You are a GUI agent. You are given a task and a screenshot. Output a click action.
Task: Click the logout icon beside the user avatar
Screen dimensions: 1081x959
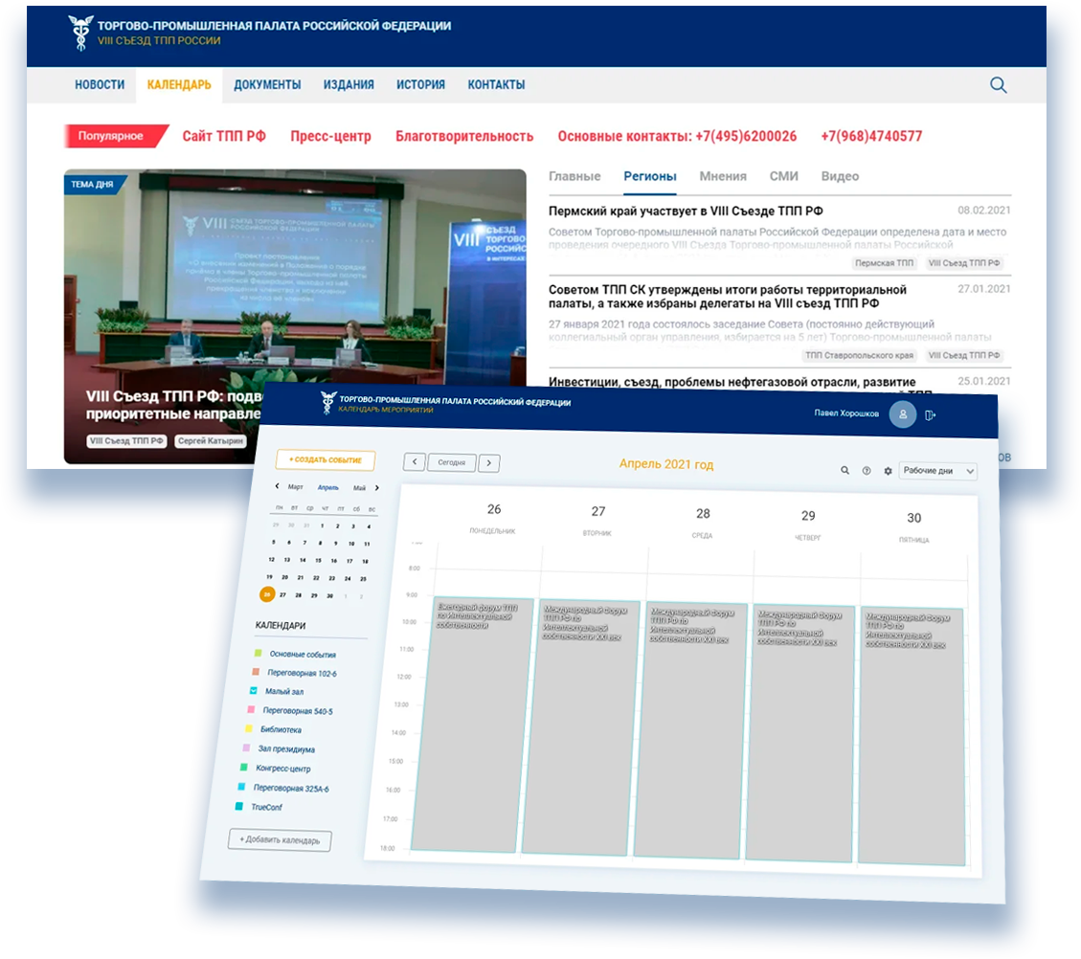coord(930,414)
